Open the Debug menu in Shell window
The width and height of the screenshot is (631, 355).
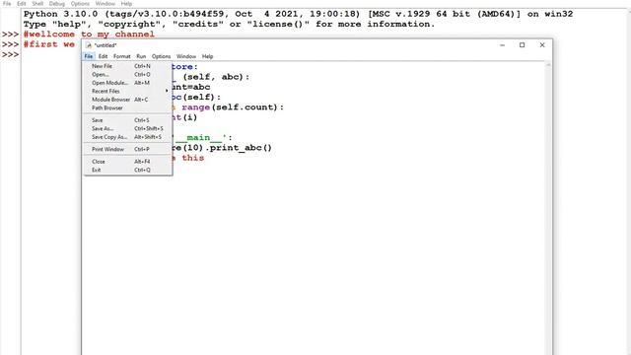(57, 4)
